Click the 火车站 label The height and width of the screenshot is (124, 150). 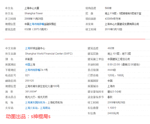(x=9, y=108)
